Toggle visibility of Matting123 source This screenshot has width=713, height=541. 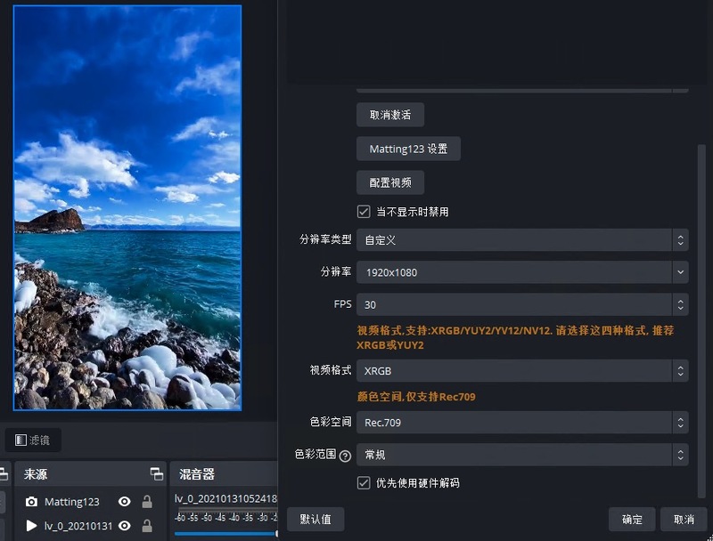coord(124,502)
